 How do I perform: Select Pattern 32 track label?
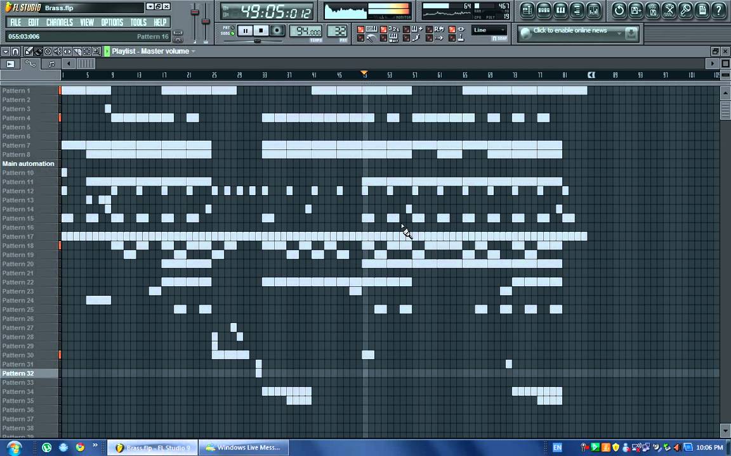[18, 373]
